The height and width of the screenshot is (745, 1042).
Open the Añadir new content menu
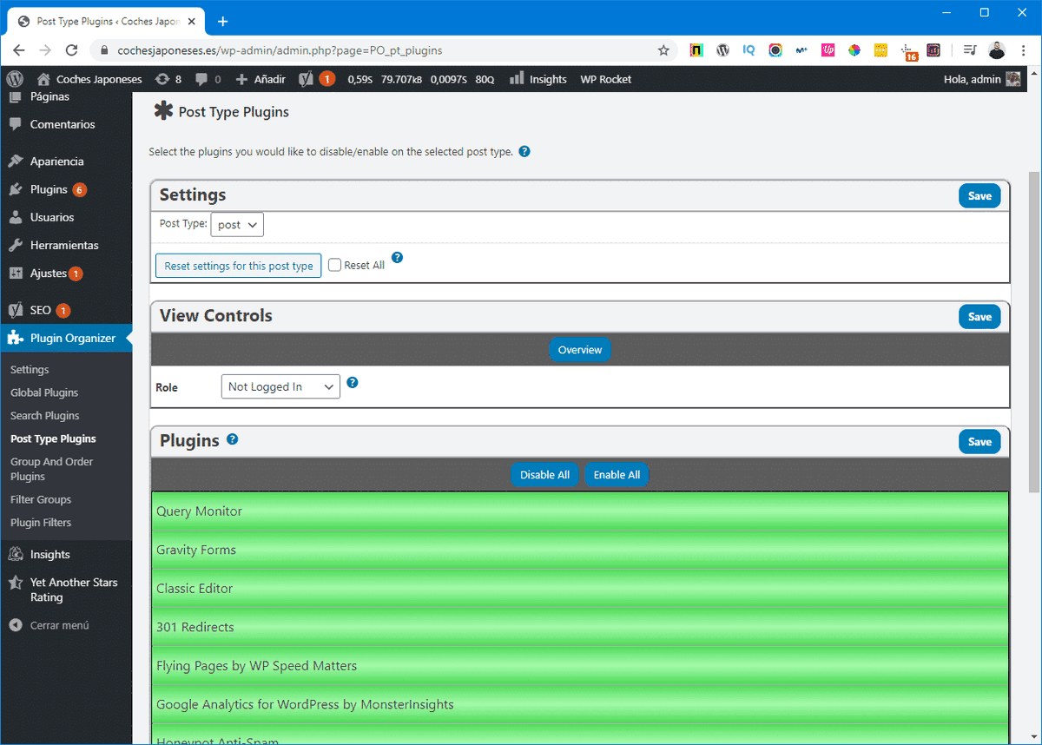click(260, 79)
